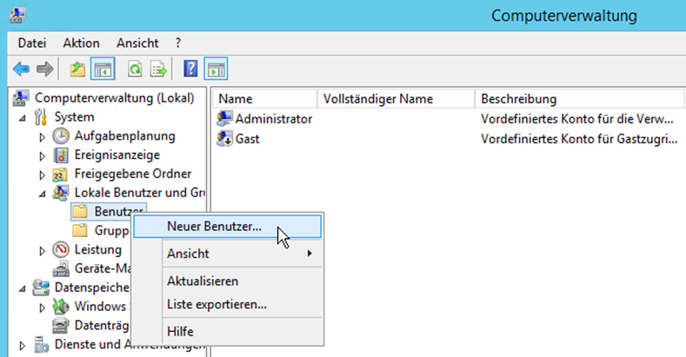The width and height of the screenshot is (686, 357).
Task: Click the Export list toolbar icon
Action: coord(158,69)
